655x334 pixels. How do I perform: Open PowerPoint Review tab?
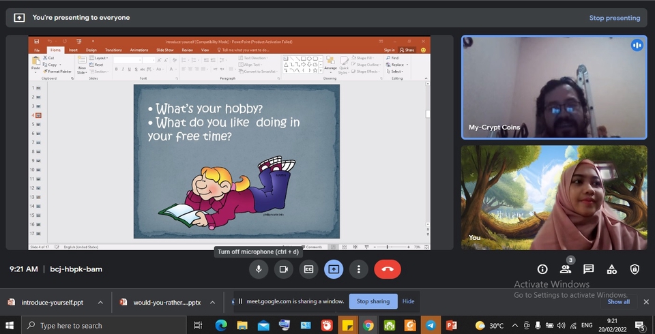[x=187, y=50]
